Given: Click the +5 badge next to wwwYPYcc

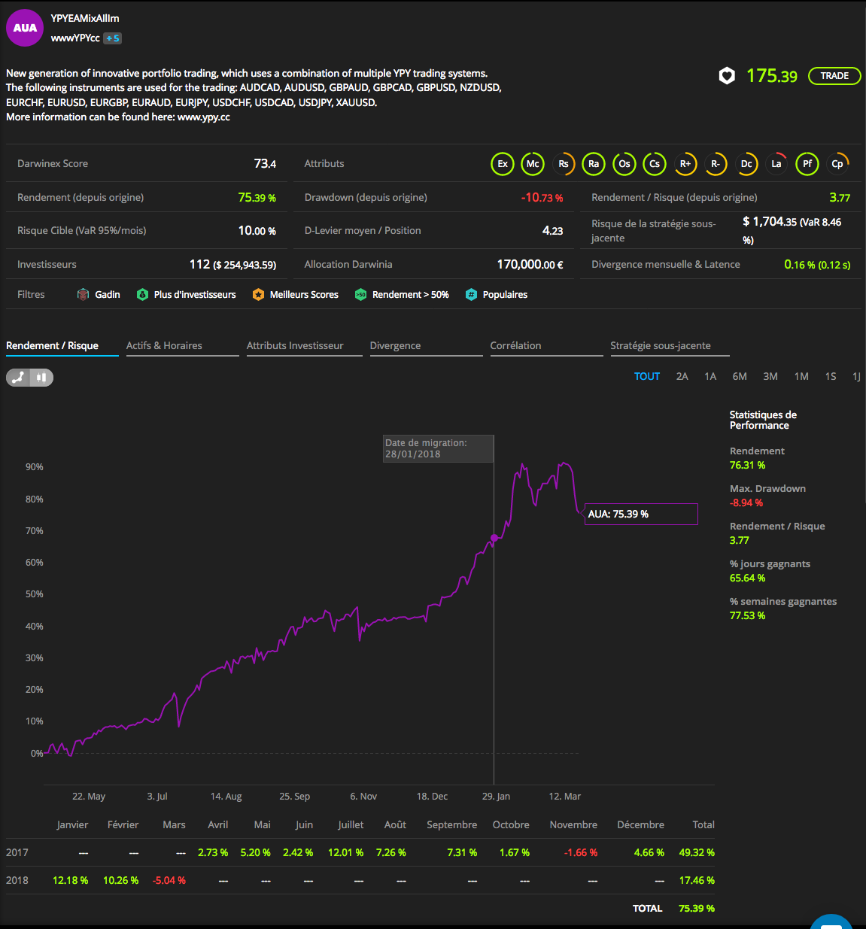Looking at the screenshot, I should [x=112, y=38].
